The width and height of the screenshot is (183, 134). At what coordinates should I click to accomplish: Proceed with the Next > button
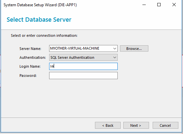point(136,125)
